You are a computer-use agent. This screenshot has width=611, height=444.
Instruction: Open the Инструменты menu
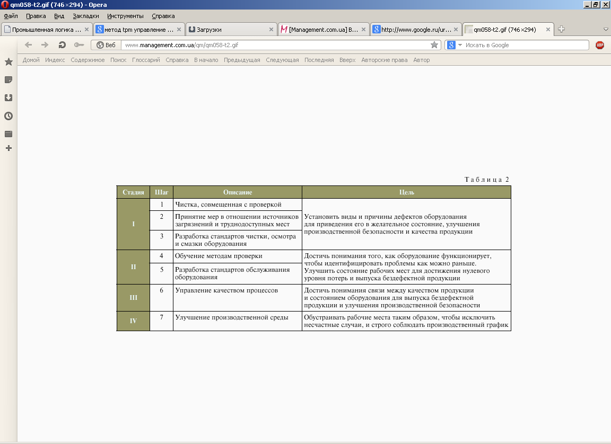126,16
